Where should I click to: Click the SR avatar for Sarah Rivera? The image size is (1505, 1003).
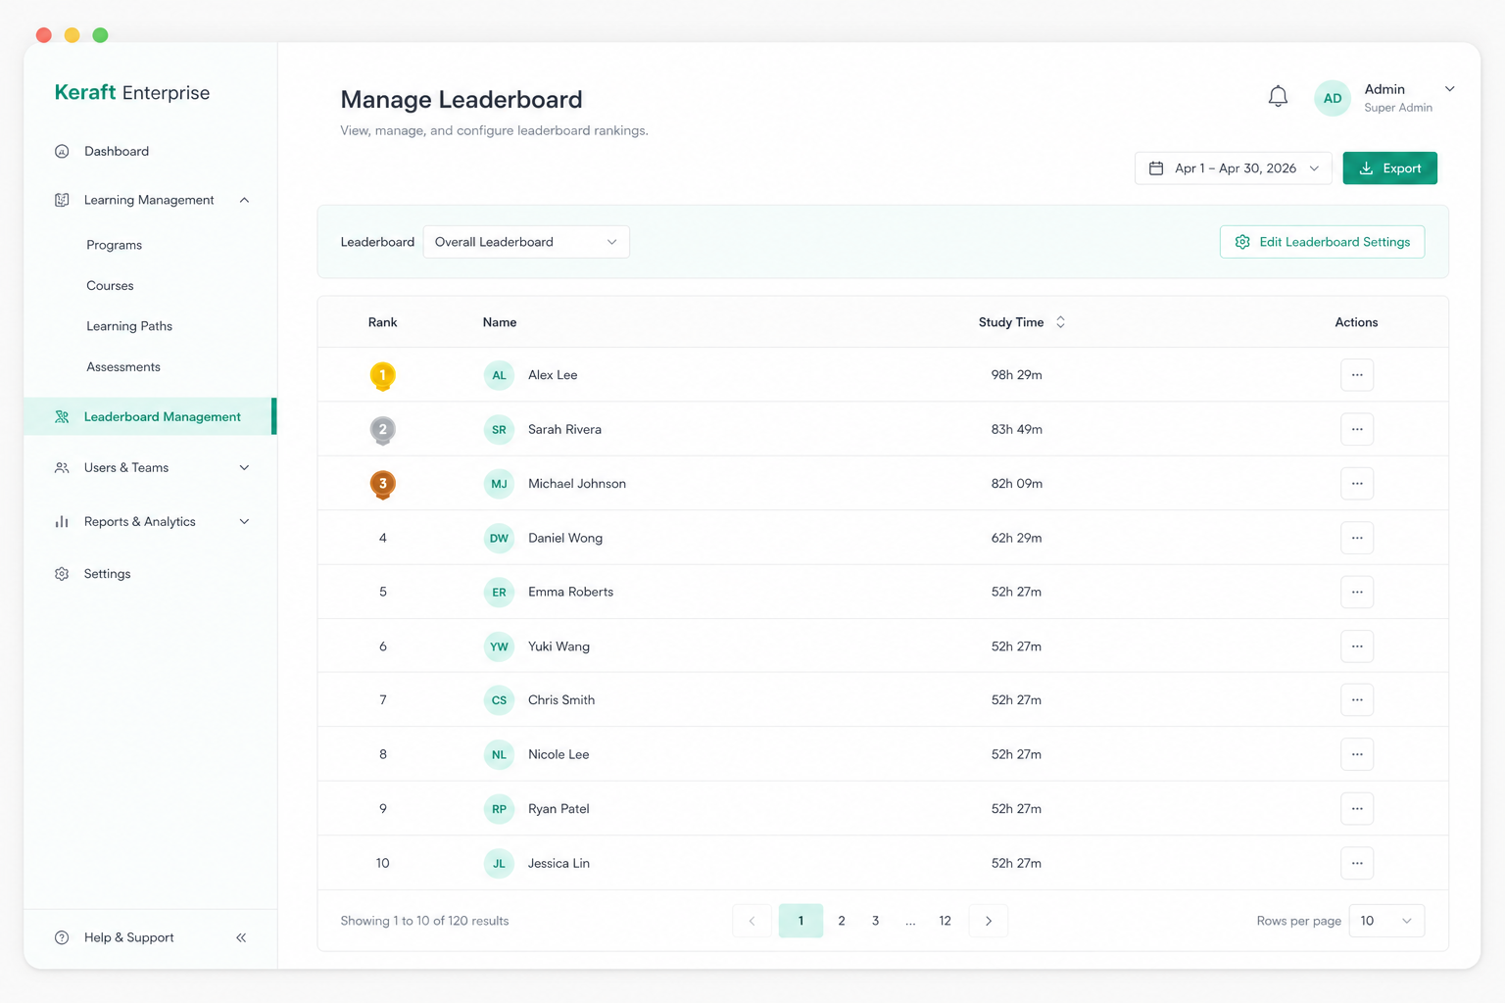click(x=499, y=429)
